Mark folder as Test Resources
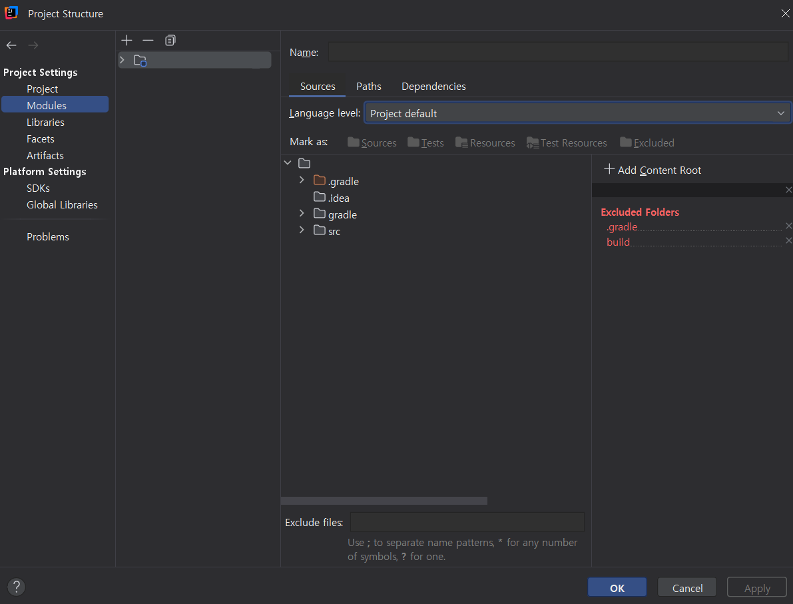Image resolution: width=793 pixels, height=604 pixels. (x=567, y=143)
